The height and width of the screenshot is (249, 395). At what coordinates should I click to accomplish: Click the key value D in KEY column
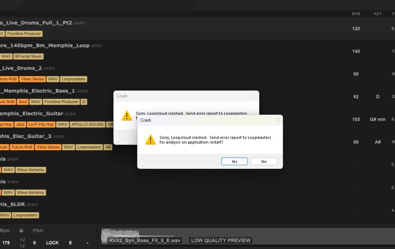tap(378, 97)
